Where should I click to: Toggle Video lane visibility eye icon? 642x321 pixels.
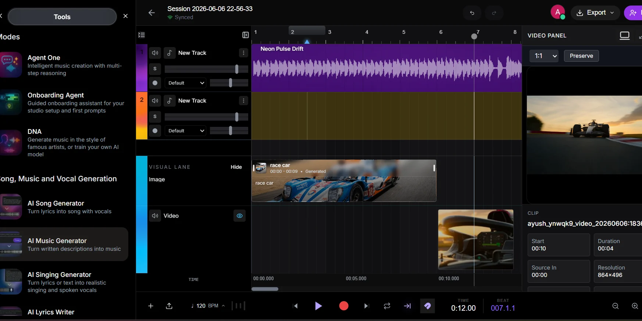239,216
